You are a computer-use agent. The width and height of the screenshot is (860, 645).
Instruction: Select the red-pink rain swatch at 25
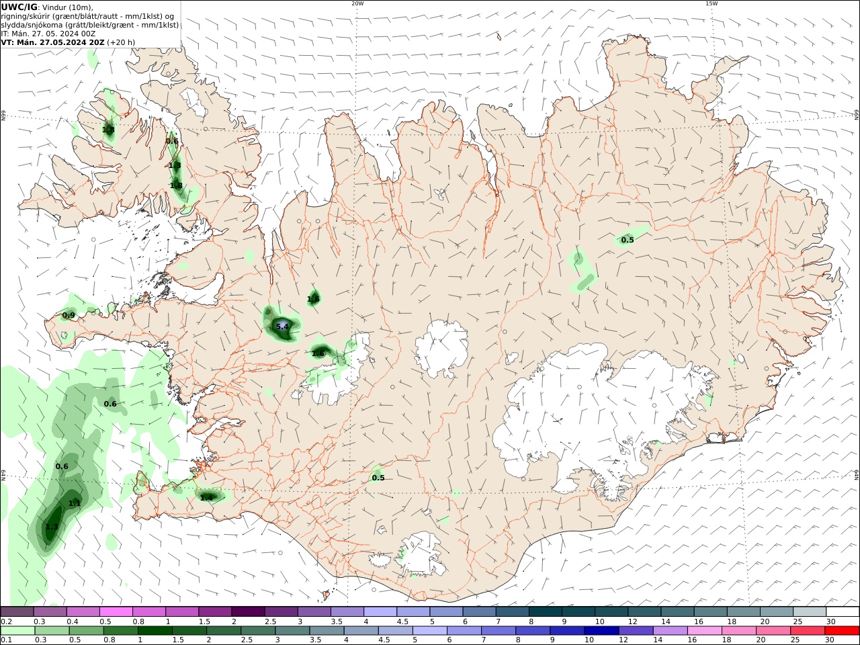tap(807, 630)
